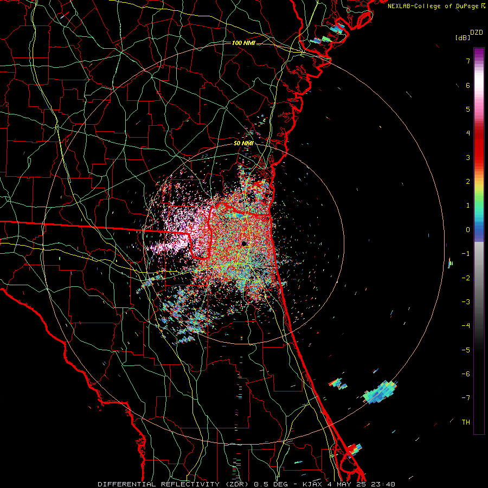Click the red echo on the southern coast
This screenshot has width=488, height=488.
pos(352,450)
